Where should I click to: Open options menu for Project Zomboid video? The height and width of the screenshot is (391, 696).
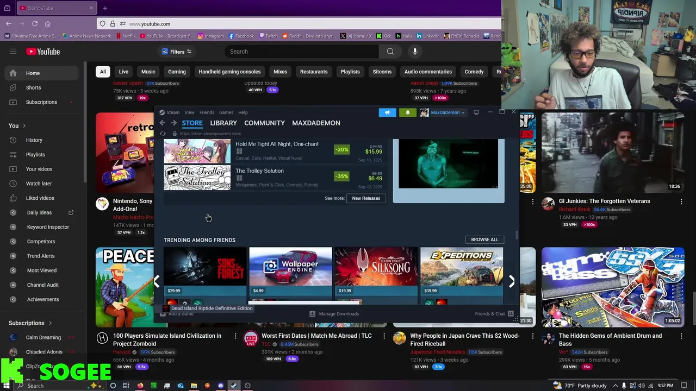(235, 336)
